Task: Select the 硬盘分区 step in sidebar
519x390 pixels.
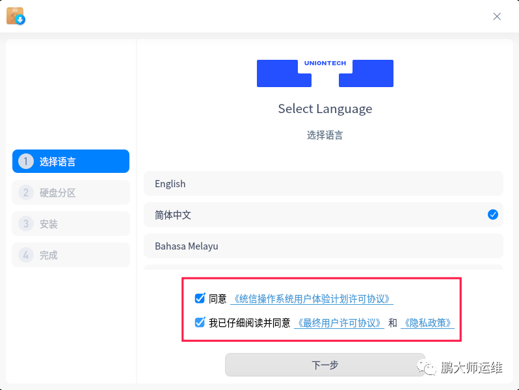Action: click(x=71, y=192)
